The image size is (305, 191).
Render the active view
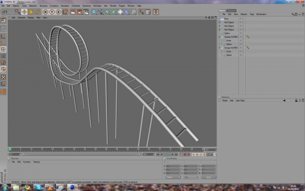pos(73,12)
